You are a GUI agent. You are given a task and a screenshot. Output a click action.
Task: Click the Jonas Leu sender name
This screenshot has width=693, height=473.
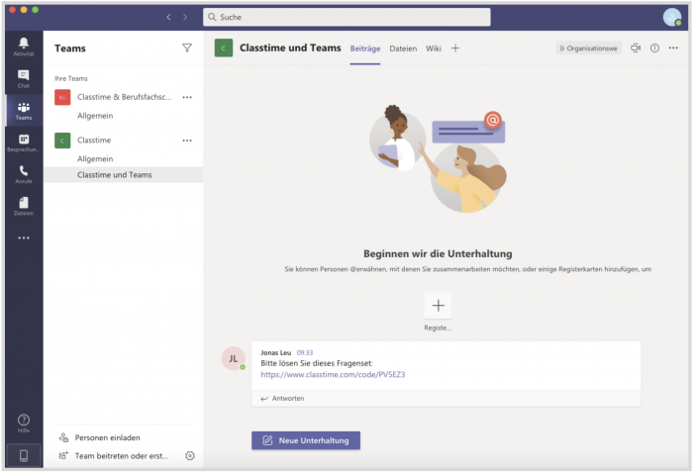276,353
